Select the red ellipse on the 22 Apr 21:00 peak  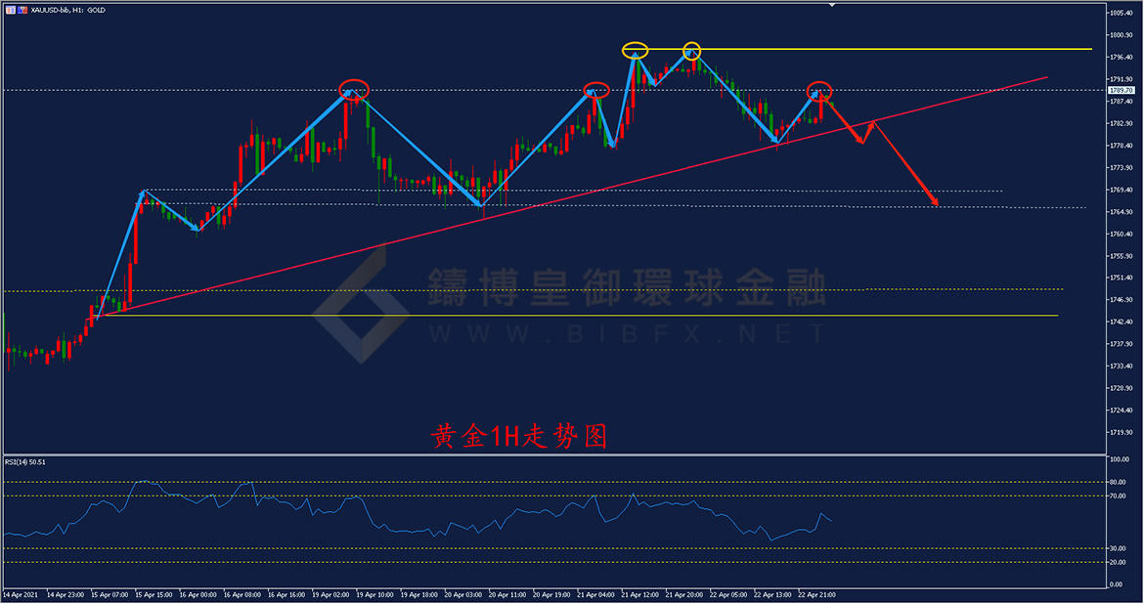[x=820, y=90]
